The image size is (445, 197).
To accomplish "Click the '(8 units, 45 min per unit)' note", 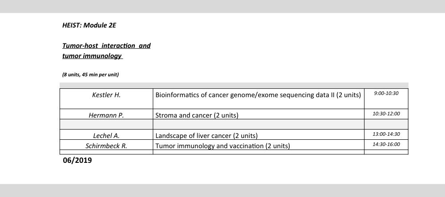I will click(90, 75).
